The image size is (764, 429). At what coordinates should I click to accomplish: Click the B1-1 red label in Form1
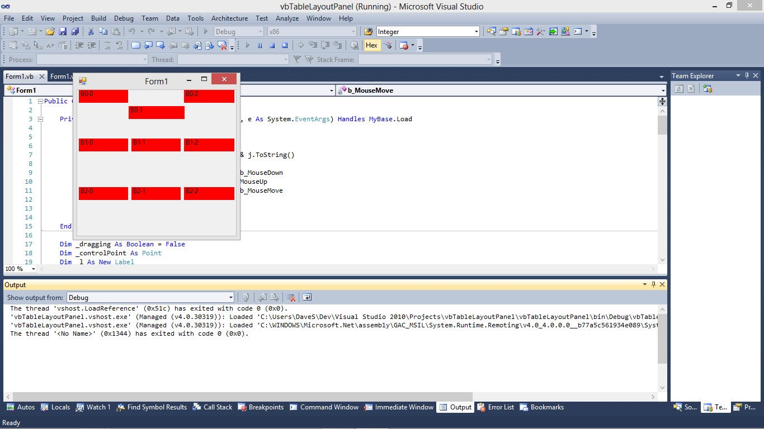point(156,145)
